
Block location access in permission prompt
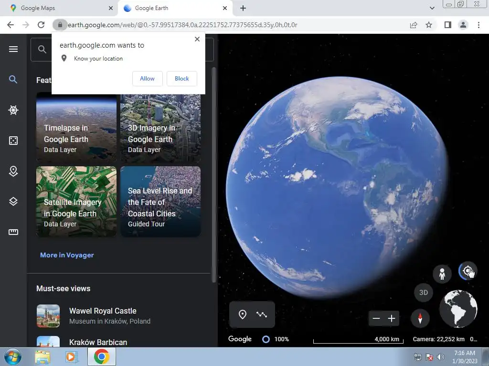pyautogui.click(x=182, y=79)
